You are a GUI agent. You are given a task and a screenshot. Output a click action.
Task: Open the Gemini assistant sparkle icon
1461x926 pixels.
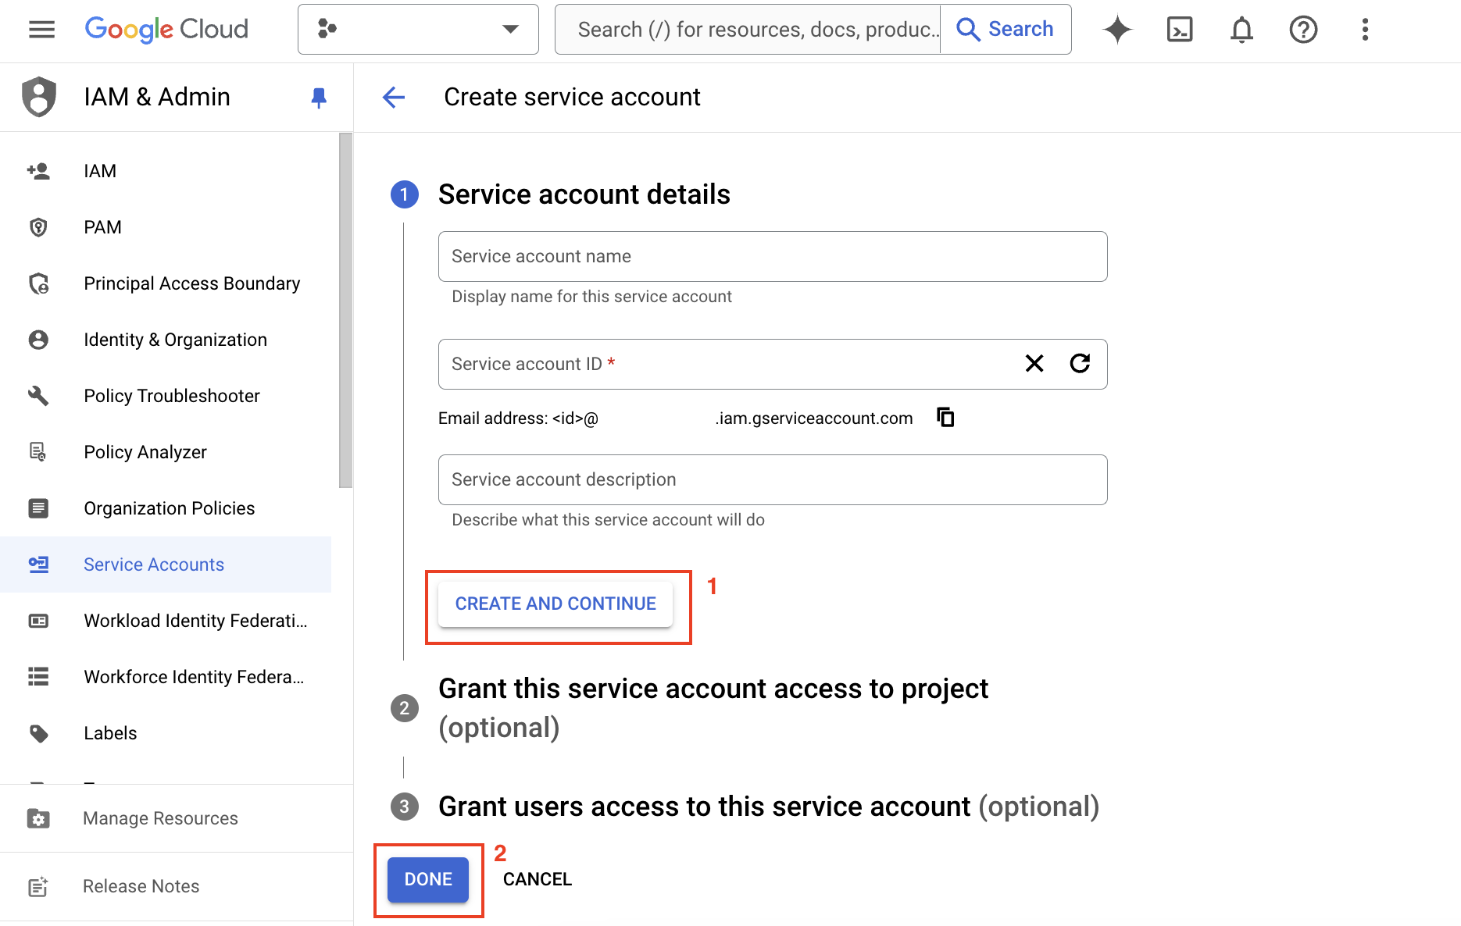[x=1117, y=29]
